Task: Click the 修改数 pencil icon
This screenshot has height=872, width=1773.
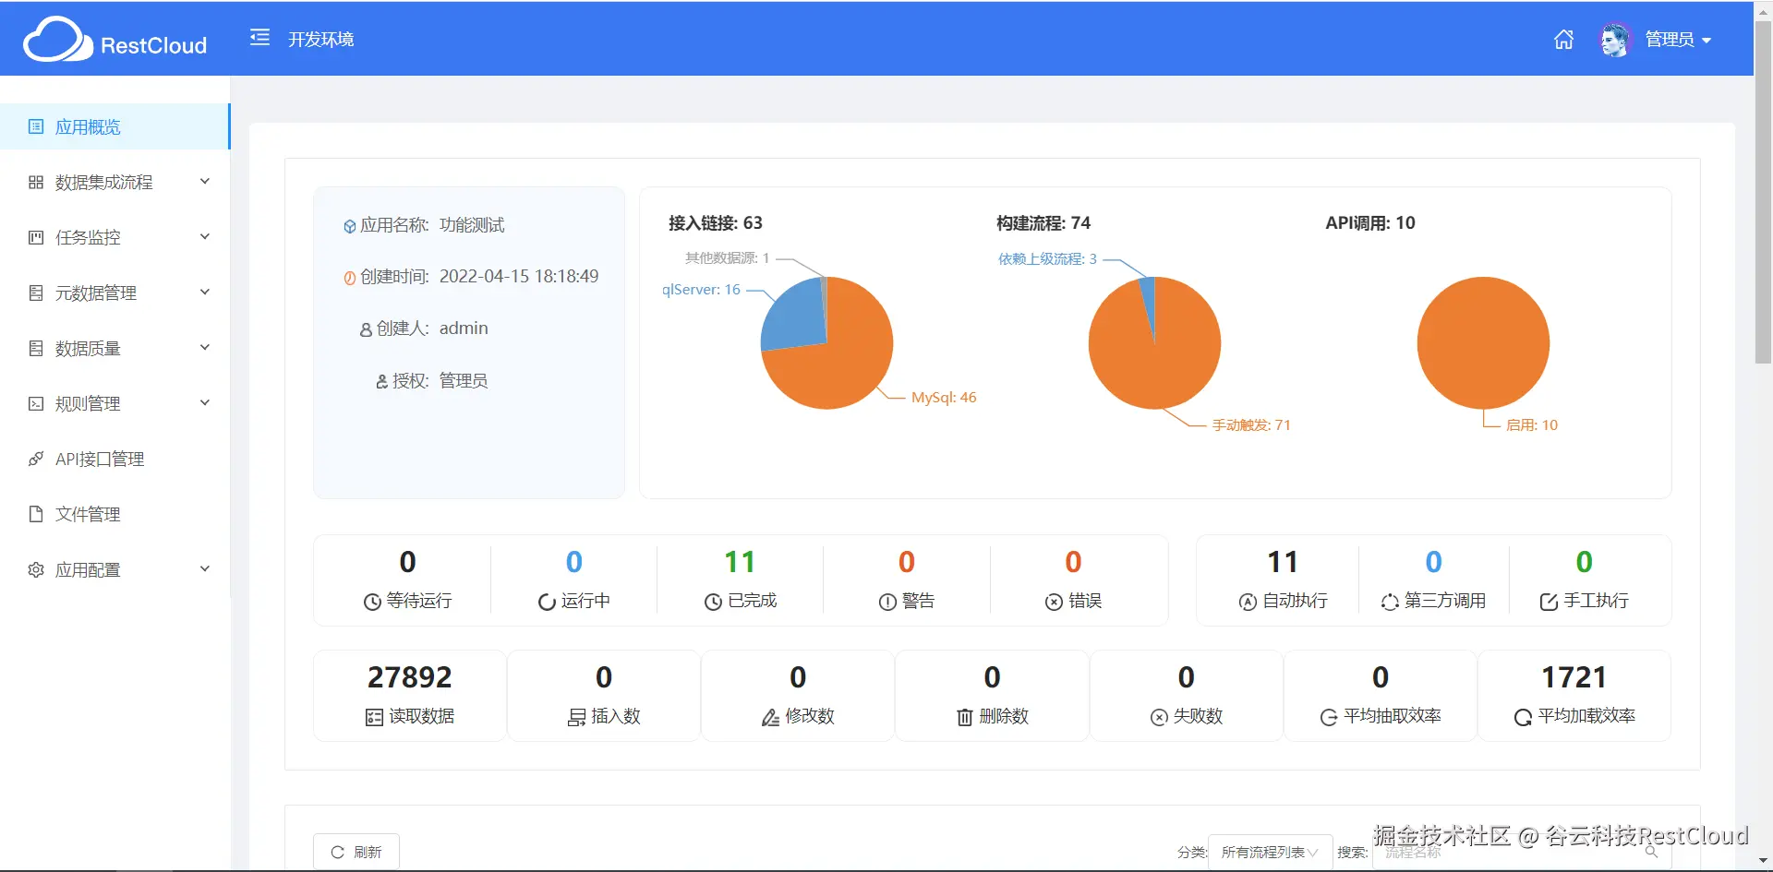Action: click(x=770, y=717)
